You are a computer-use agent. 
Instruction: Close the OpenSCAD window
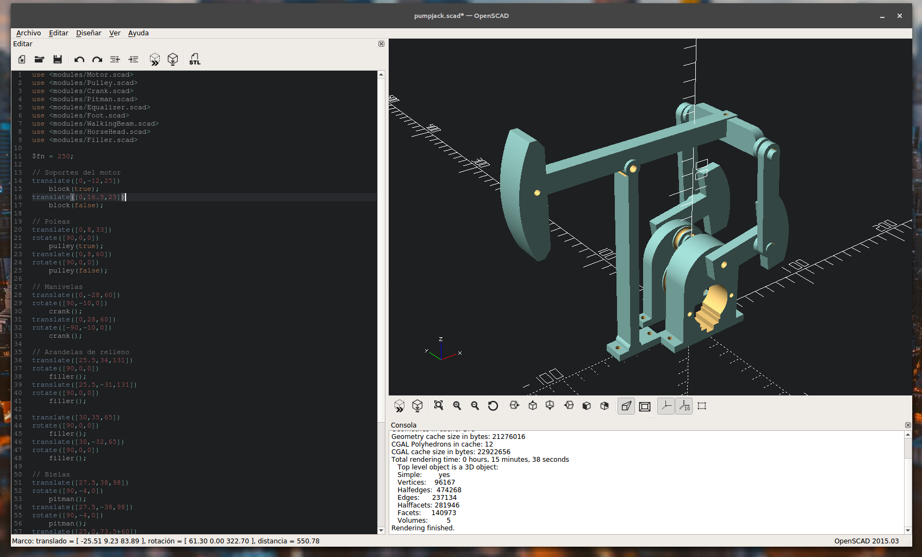(900, 16)
